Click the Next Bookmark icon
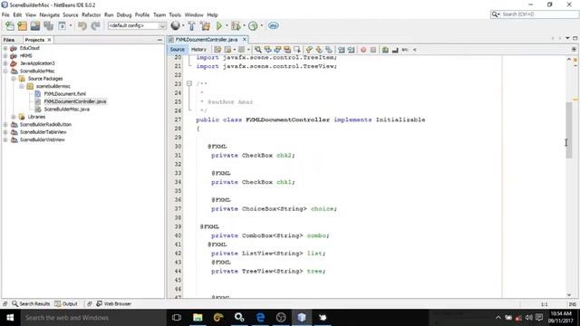This screenshot has height=326, width=580. pyautogui.click(x=319, y=50)
